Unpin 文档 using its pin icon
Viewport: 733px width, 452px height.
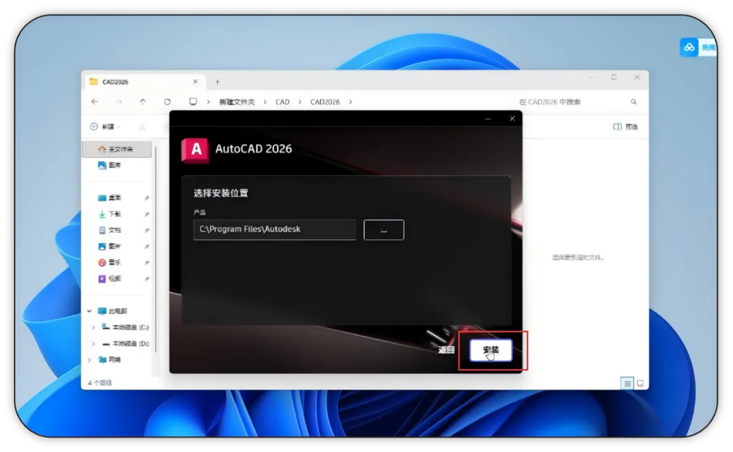click(x=147, y=231)
